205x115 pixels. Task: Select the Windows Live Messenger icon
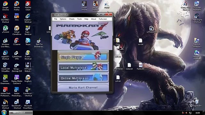click(5, 43)
